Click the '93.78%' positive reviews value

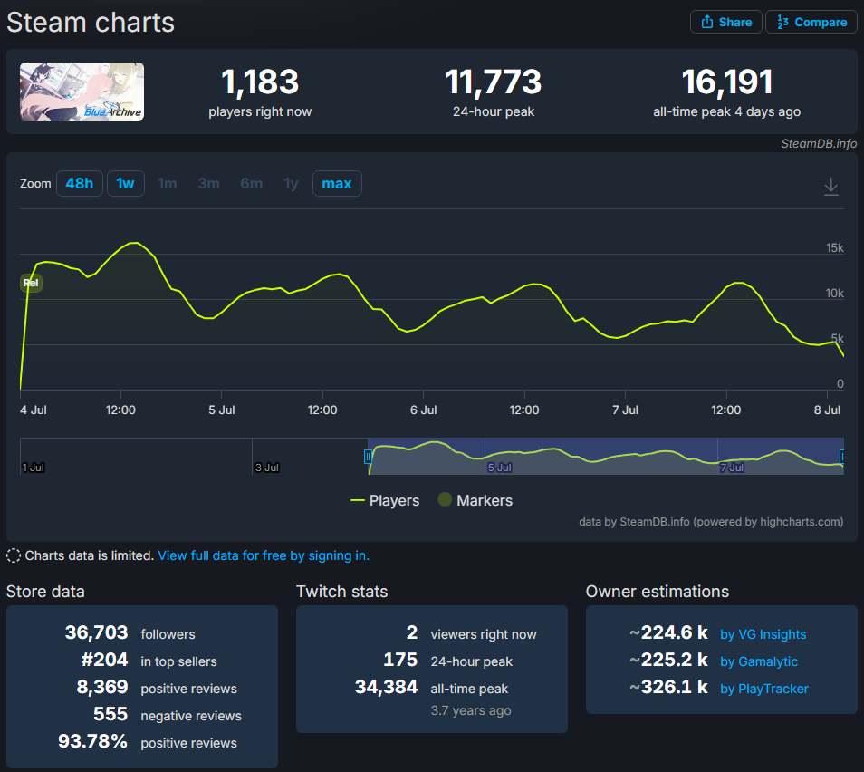92,741
